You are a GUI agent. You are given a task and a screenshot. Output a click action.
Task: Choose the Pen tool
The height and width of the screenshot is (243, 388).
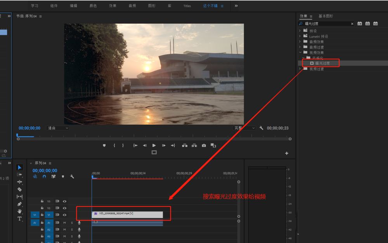coord(20,204)
